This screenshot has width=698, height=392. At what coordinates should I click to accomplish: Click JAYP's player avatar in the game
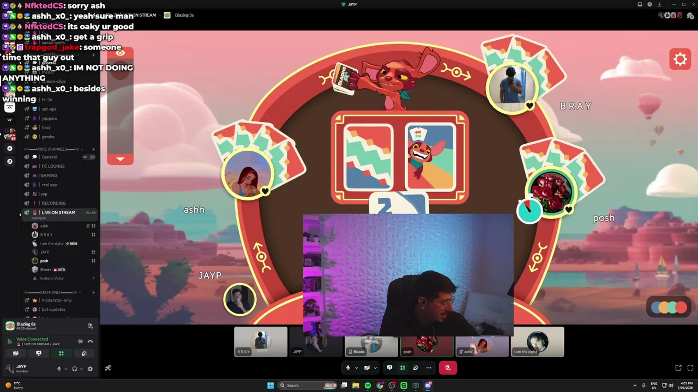[x=239, y=299]
